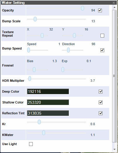Viewport: 118px width, 153px height.
Task: Close the Water Setting panel
Action: point(114,3)
